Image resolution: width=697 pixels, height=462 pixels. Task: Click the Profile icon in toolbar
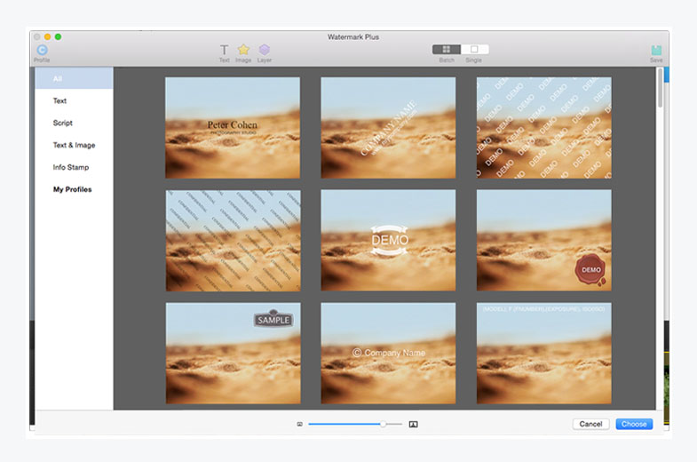pyautogui.click(x=42, y=51)
